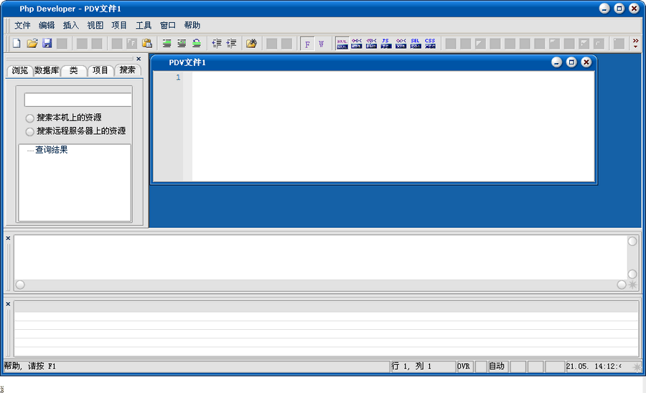The height and width of the screenshot is (393, 646).
Task: Click the 行 1, 列 1 position indicator
Action: click(422, 366)
